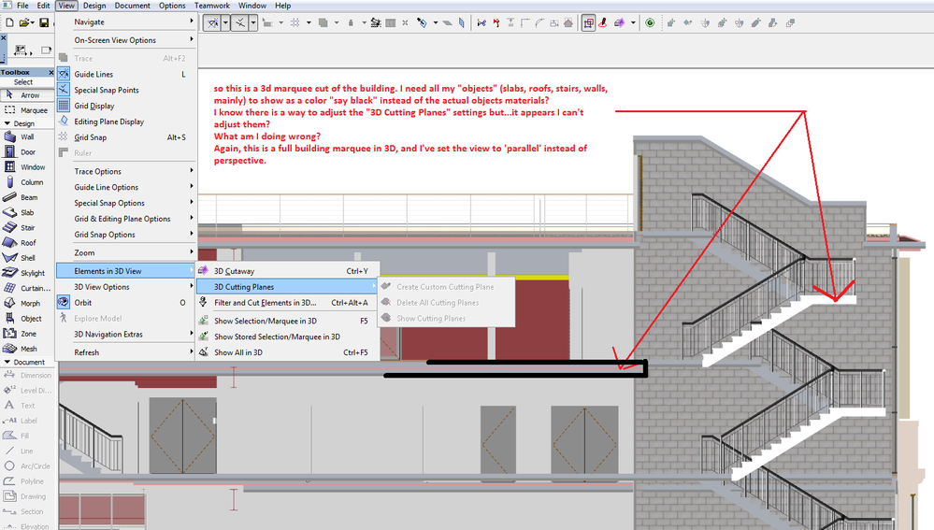
Task: Click the purple 3D cutaway toolbar icon
Action: [620, 22]
